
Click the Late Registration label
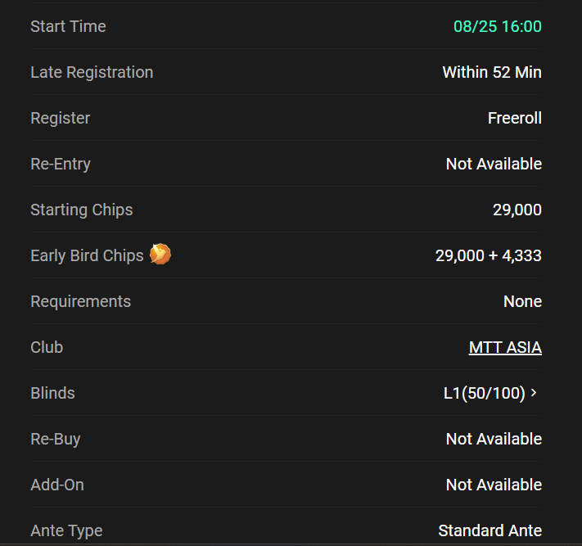pos(92,72)
